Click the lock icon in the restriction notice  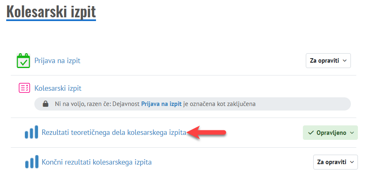46,104
